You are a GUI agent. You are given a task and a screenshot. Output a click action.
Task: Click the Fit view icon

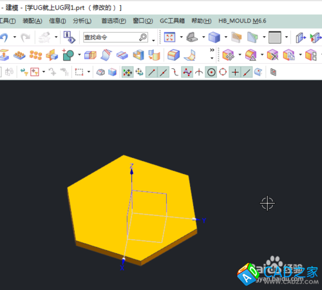click(169, 37)
